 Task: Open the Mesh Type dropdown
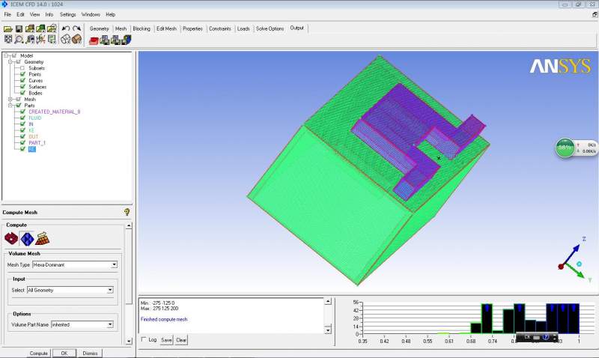114,265
